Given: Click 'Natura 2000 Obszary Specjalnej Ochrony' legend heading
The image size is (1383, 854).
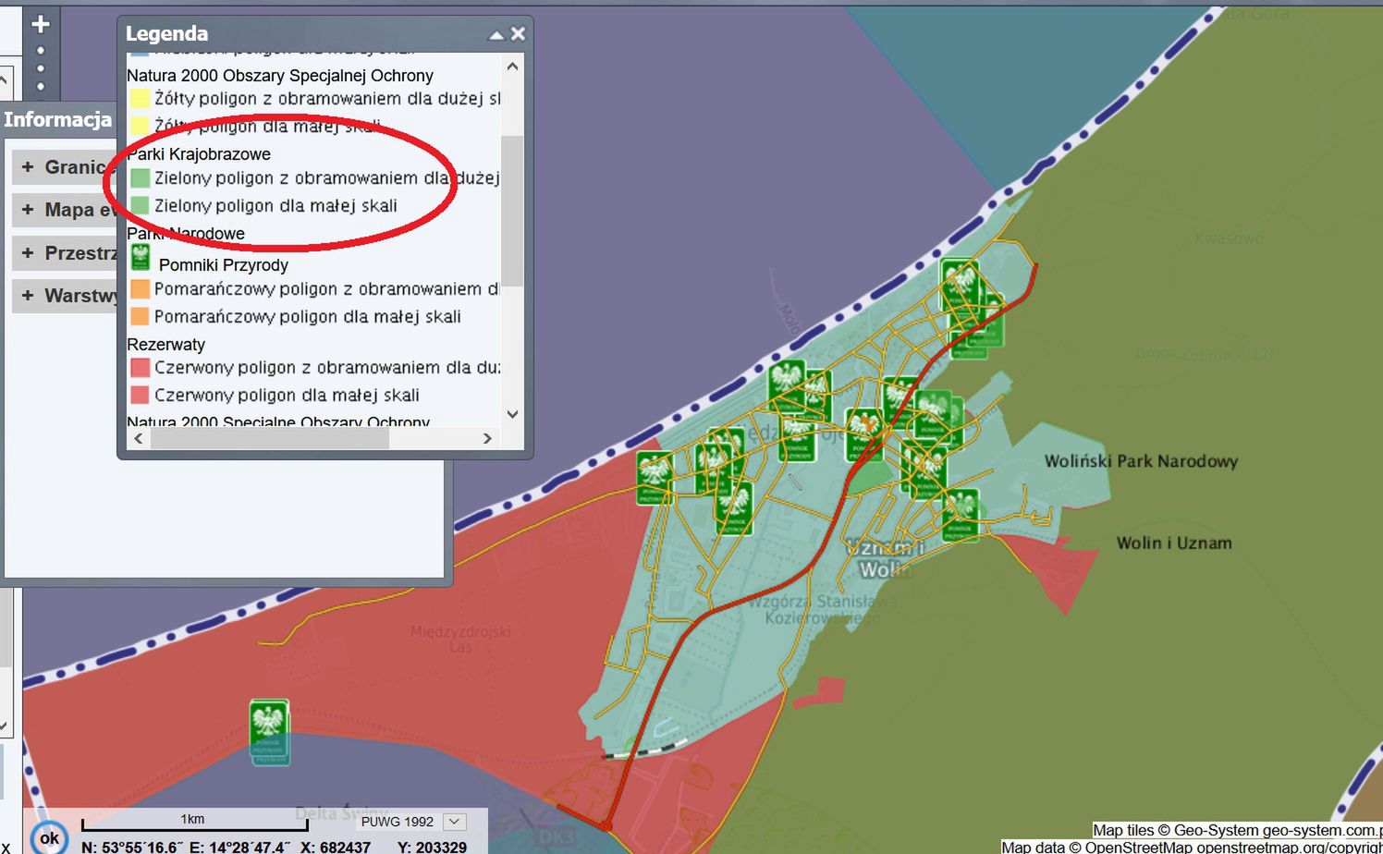Looking at the screenshot, I should point(280,75).
